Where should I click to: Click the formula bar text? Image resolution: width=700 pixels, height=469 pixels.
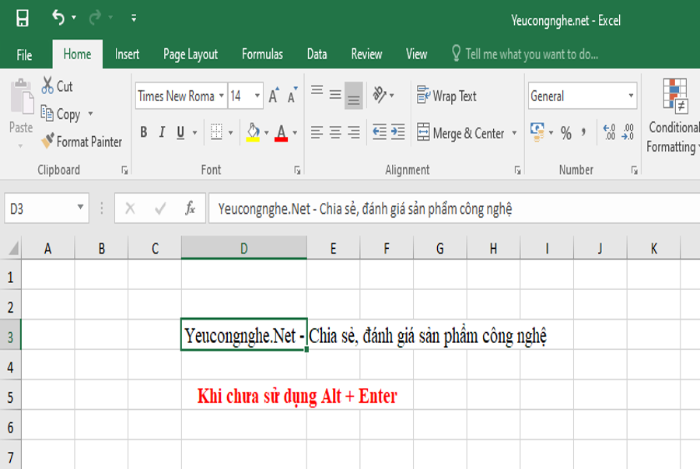pyautogui.click(x=365, y=208)
